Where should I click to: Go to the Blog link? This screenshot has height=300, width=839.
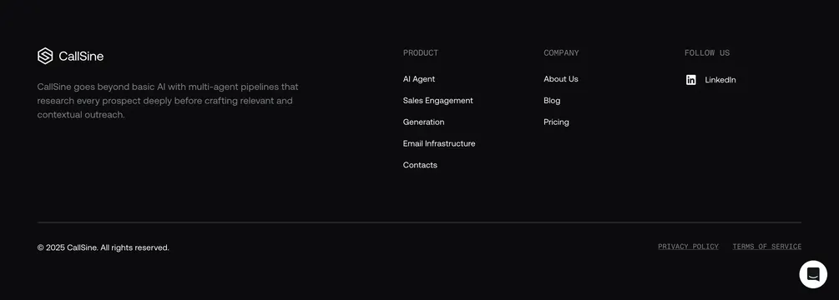coord(552,100)
